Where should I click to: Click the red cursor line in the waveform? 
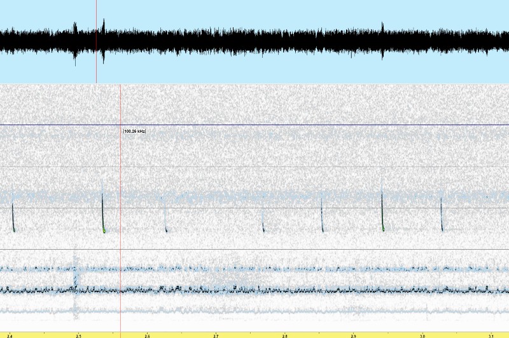coord(96,41)
